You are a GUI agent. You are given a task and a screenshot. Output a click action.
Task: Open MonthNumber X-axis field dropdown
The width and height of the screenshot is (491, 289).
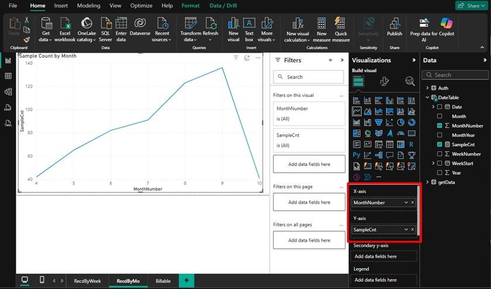[406, 203]
